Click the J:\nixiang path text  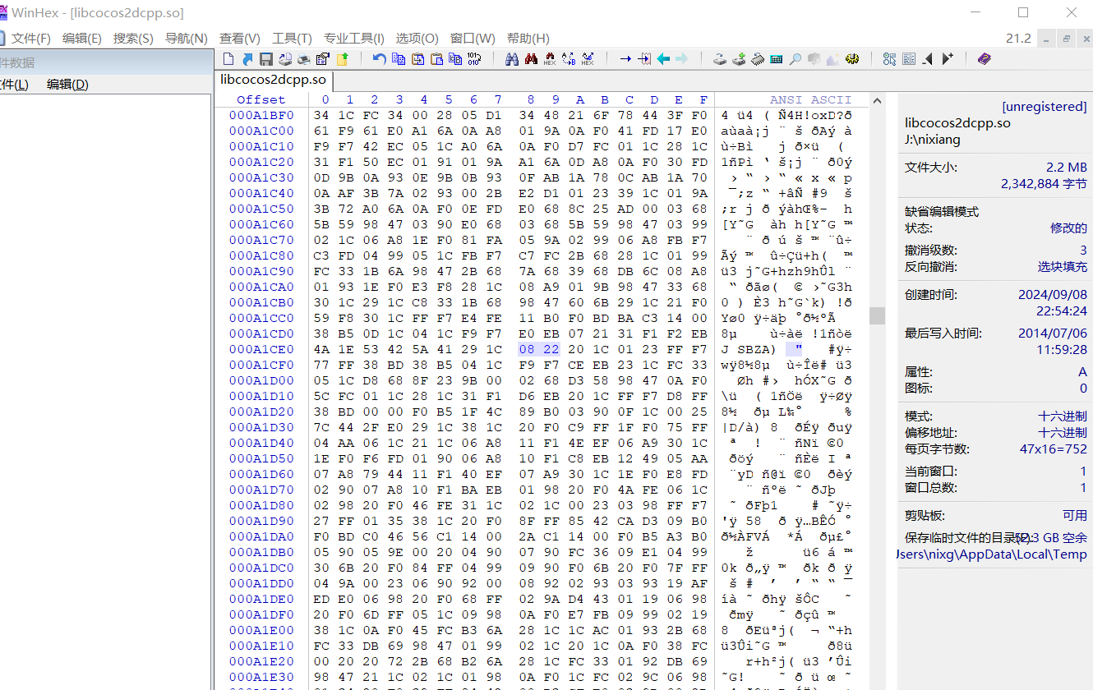coord(933,140)
